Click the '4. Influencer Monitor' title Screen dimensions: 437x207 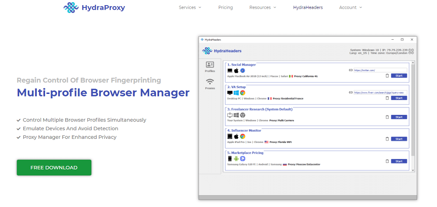(x=244, y=131)
